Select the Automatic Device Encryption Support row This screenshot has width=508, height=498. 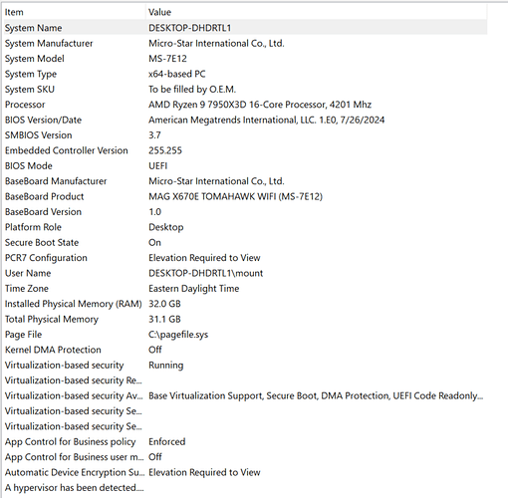[x=245, y=472]
